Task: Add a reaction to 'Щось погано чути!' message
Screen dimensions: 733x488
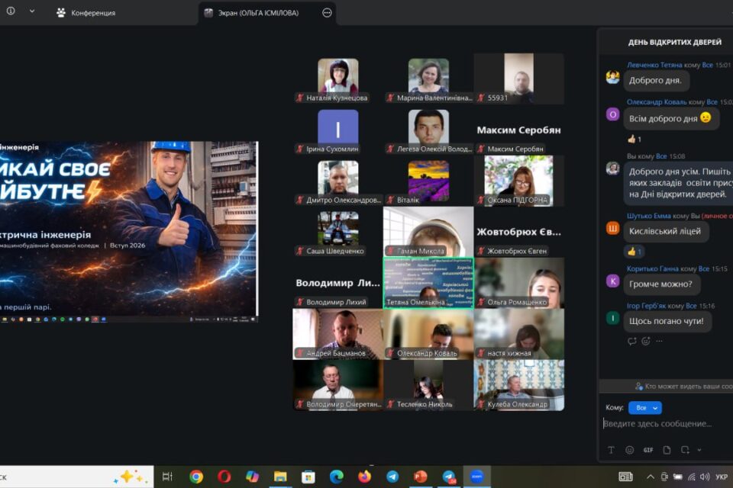Action: [x=646, y=341]
